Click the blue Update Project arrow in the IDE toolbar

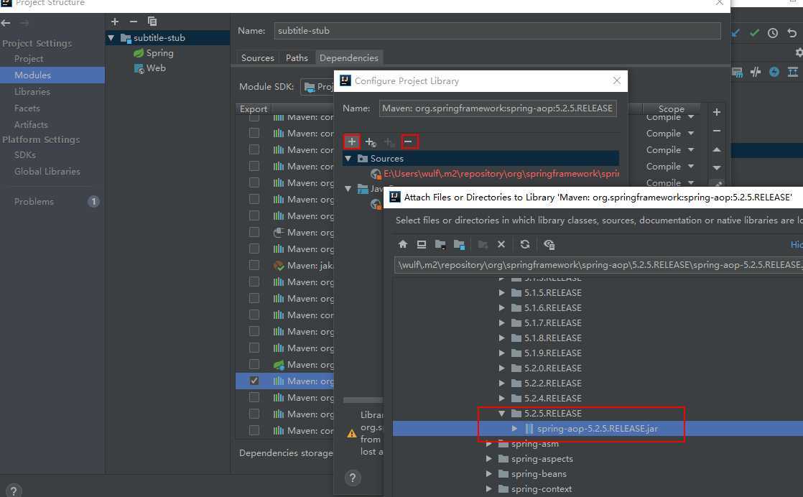coord(735,33)
